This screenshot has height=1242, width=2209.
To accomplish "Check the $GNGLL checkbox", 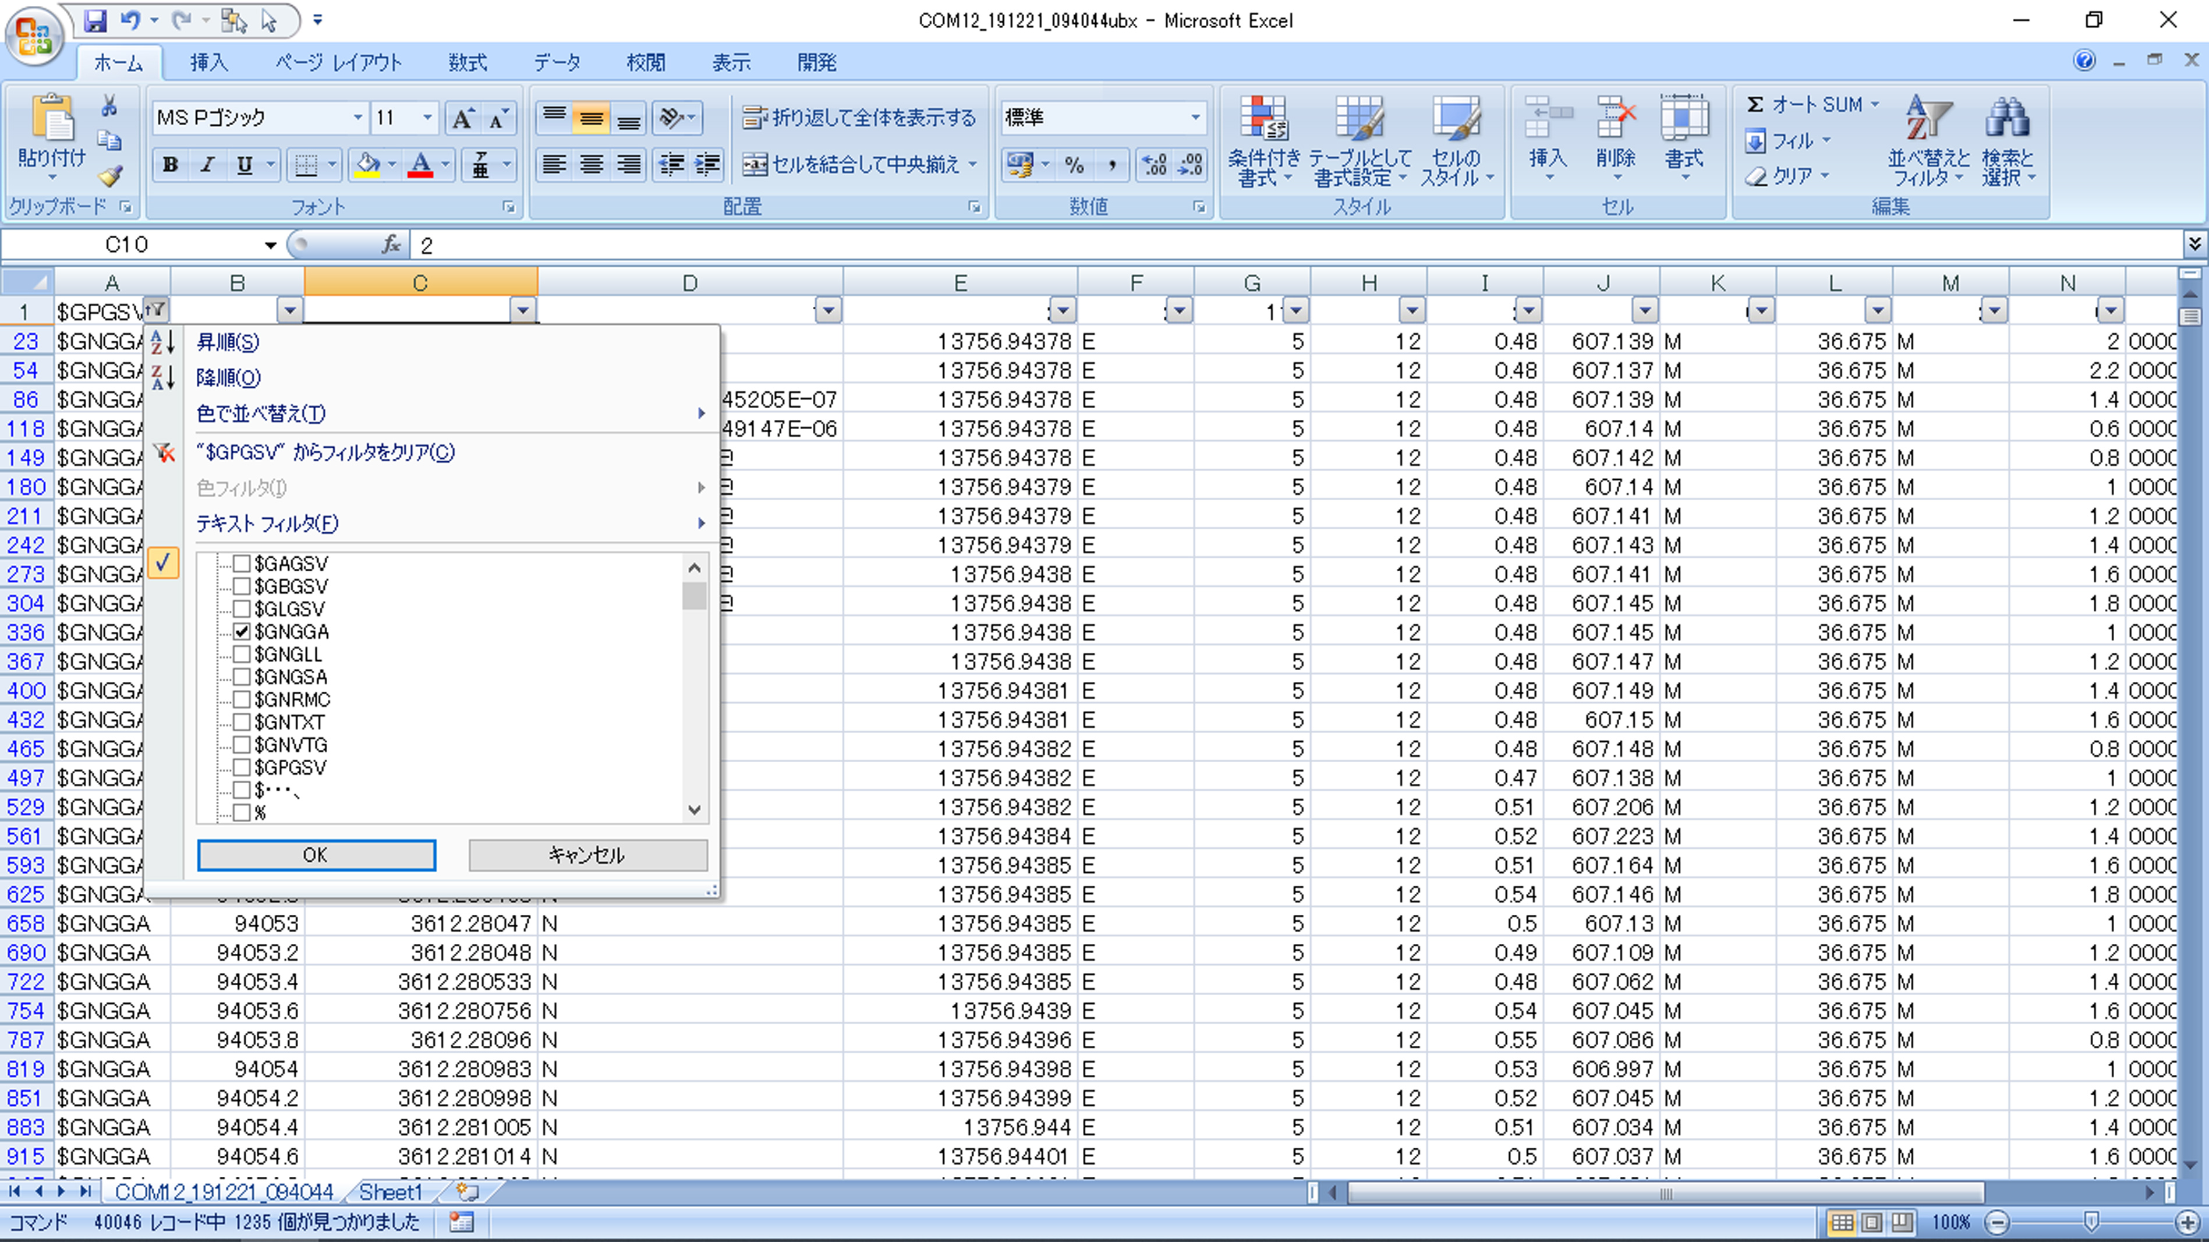I will (x=242, y=653).
